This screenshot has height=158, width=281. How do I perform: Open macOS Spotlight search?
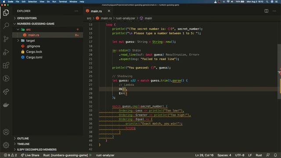pyautogui.click(x=267, y=2)
